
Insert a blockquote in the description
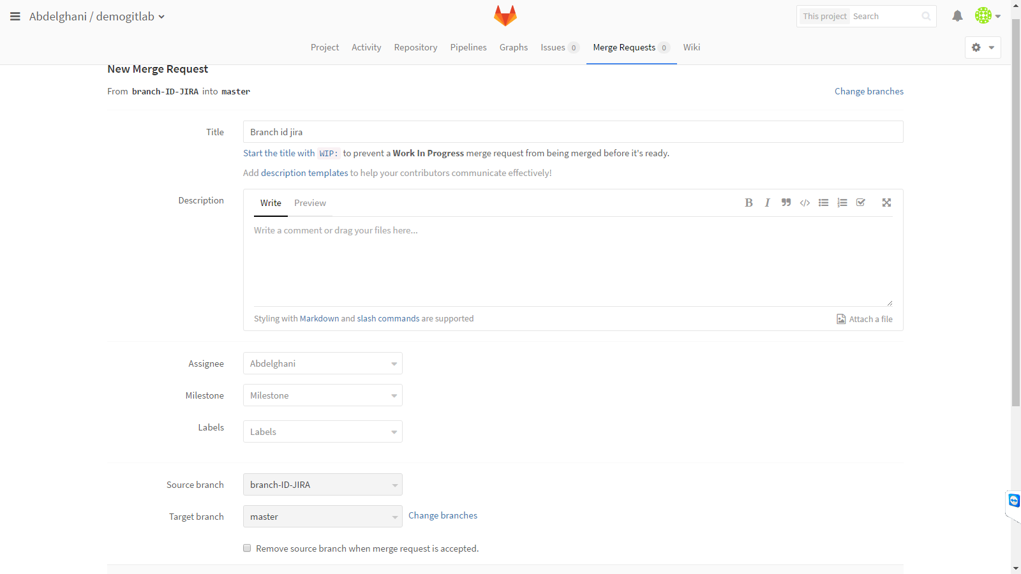(x=786, y=203)
